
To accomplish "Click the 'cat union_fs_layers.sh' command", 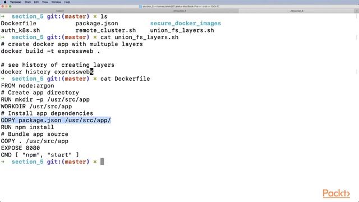I will coord(139,37).
